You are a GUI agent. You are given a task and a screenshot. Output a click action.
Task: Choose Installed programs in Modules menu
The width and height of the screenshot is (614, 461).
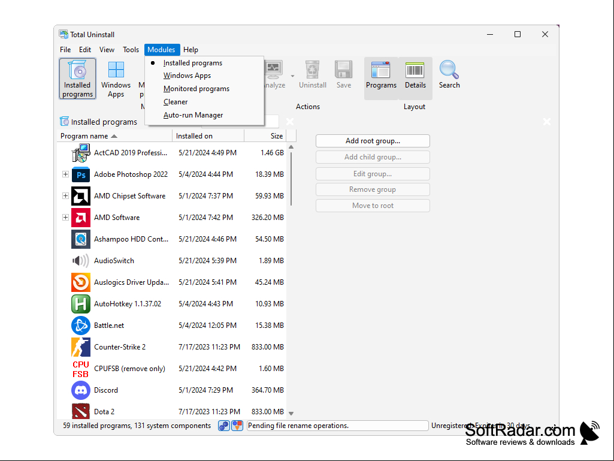coord(204,63)
